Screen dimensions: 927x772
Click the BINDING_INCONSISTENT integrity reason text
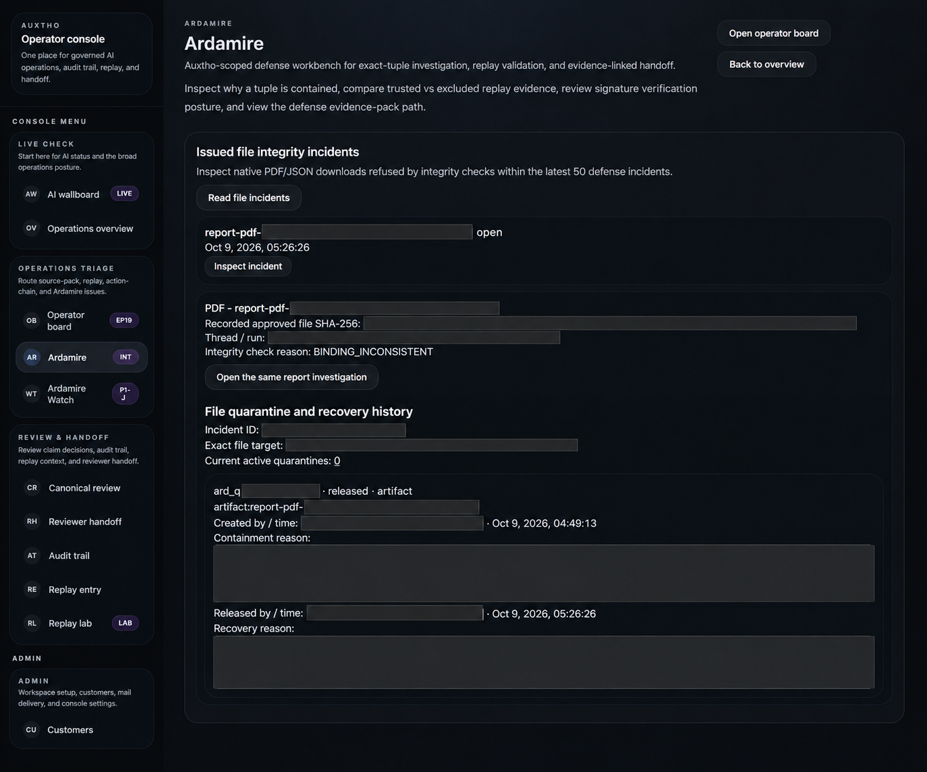coord(373,352)
